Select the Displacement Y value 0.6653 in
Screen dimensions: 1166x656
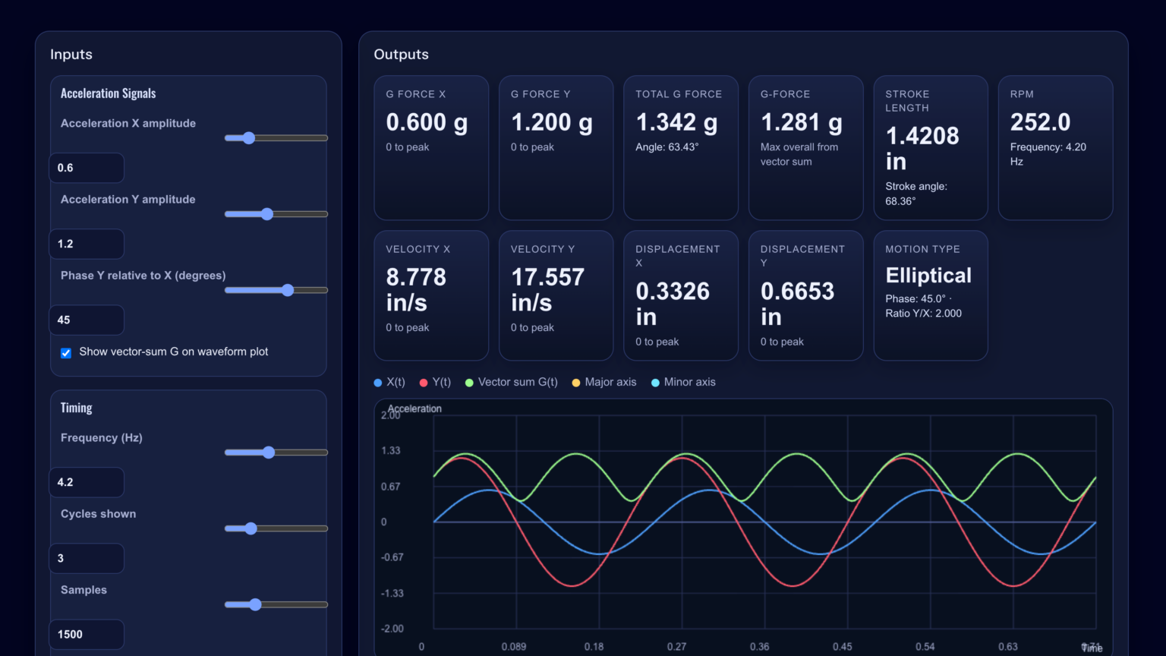[797, 304]
